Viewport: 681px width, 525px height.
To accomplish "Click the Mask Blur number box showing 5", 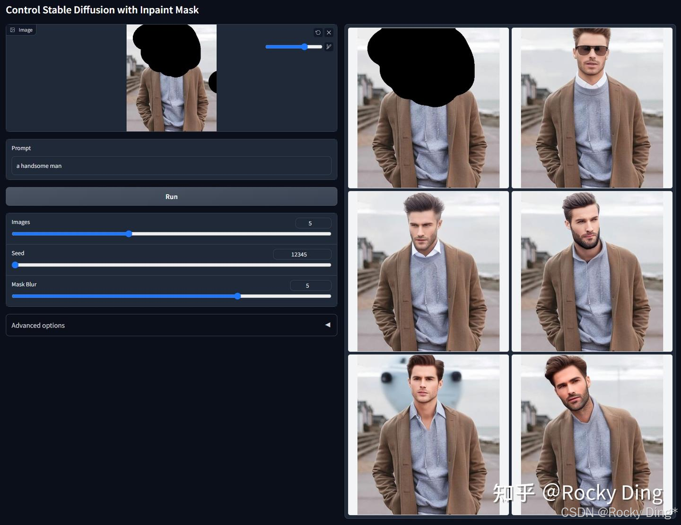I will coord(310,285).
